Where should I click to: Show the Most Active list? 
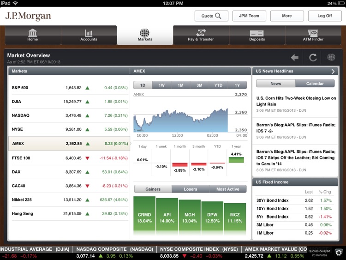228,189
